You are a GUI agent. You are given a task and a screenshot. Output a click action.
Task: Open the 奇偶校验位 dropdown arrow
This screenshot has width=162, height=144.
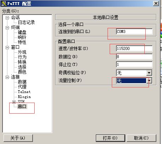[149, 73]
